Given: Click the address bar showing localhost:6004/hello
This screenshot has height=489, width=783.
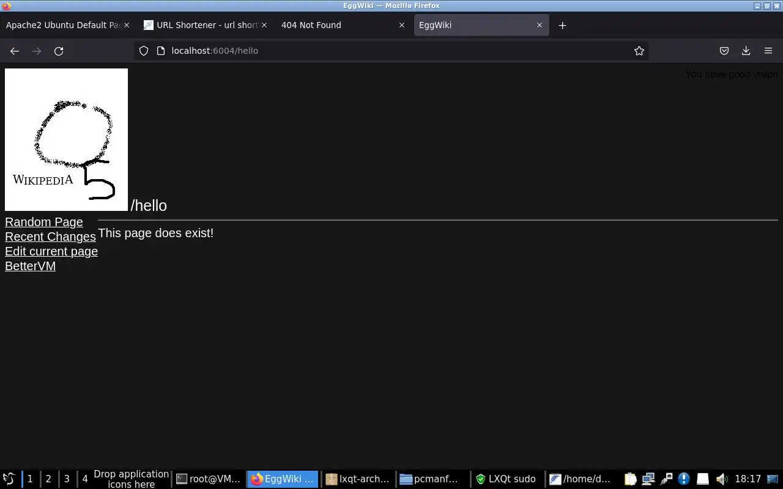Looking at the screenshot, I should click(391, 51).
